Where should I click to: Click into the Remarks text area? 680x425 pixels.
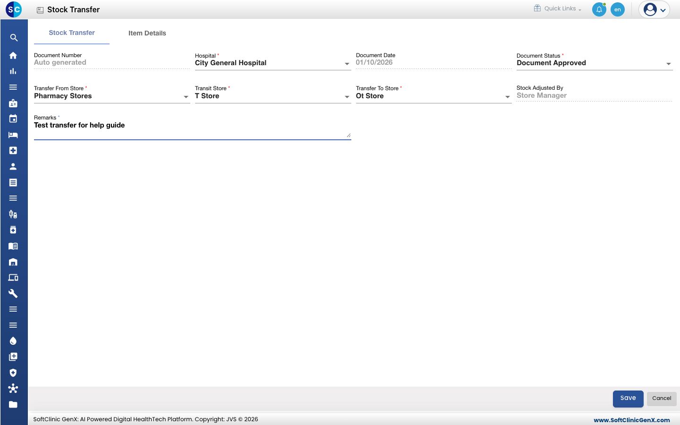193,130
